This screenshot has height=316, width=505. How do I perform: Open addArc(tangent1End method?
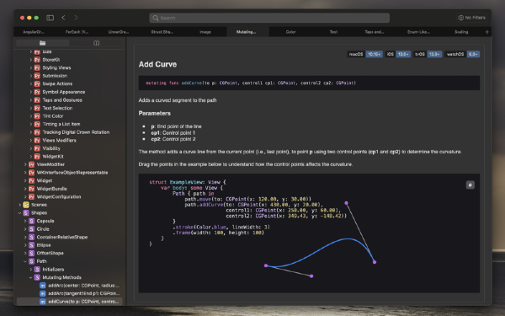pos(83,293)
